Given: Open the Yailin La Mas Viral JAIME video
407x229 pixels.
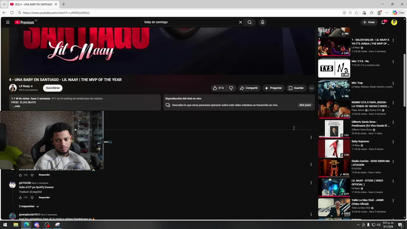Looking at the screenshot, I should point(334,207).
